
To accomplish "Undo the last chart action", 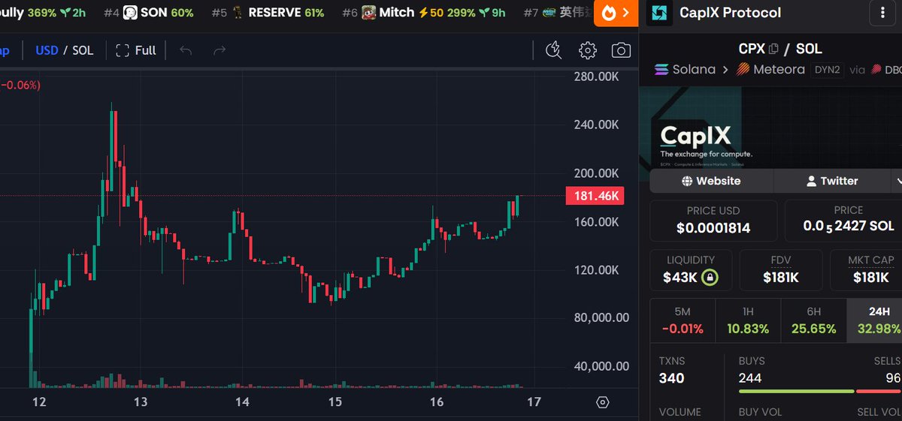I will click(186, 50).
